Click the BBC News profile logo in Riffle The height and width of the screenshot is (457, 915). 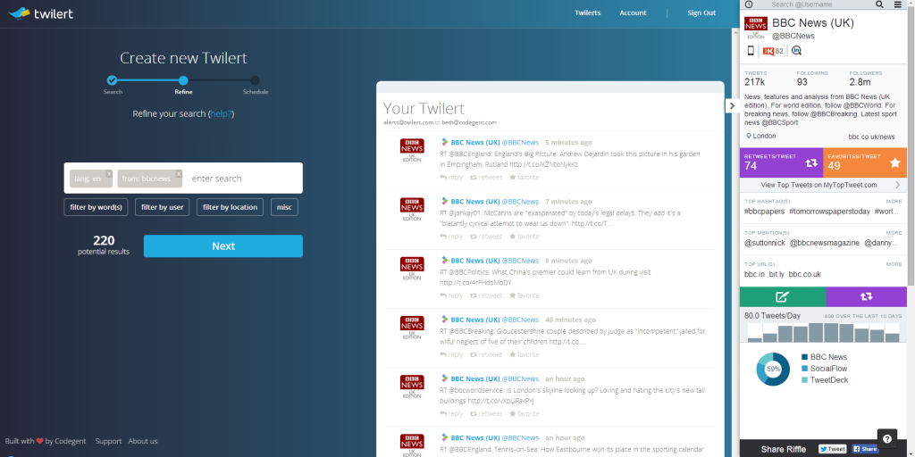[x=756, y=28]
